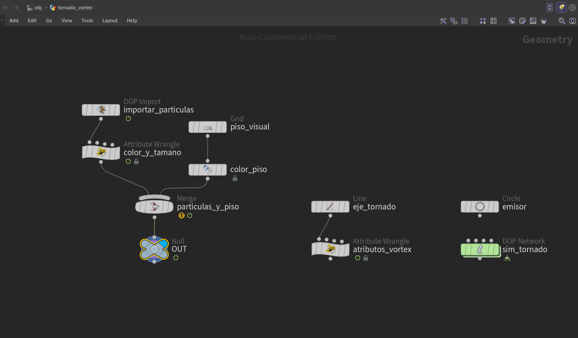Click the network box icon
The width and height of the screenshot is (578, 338).
[x=512, y=21]
